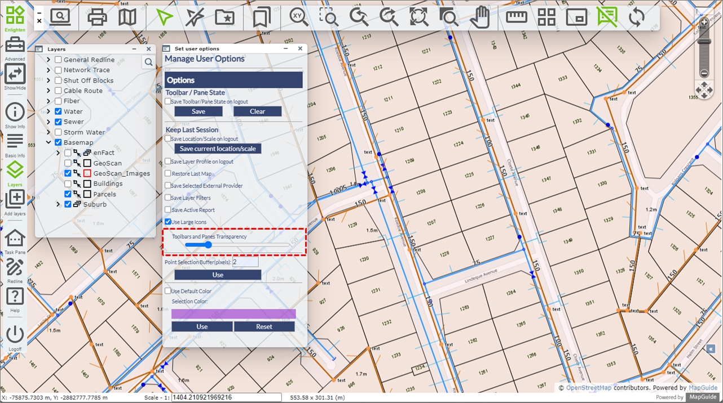Collapse the Basemap layer group
Image resolution: width=723 pixels, height=403 pixels.
pos(49,142)
